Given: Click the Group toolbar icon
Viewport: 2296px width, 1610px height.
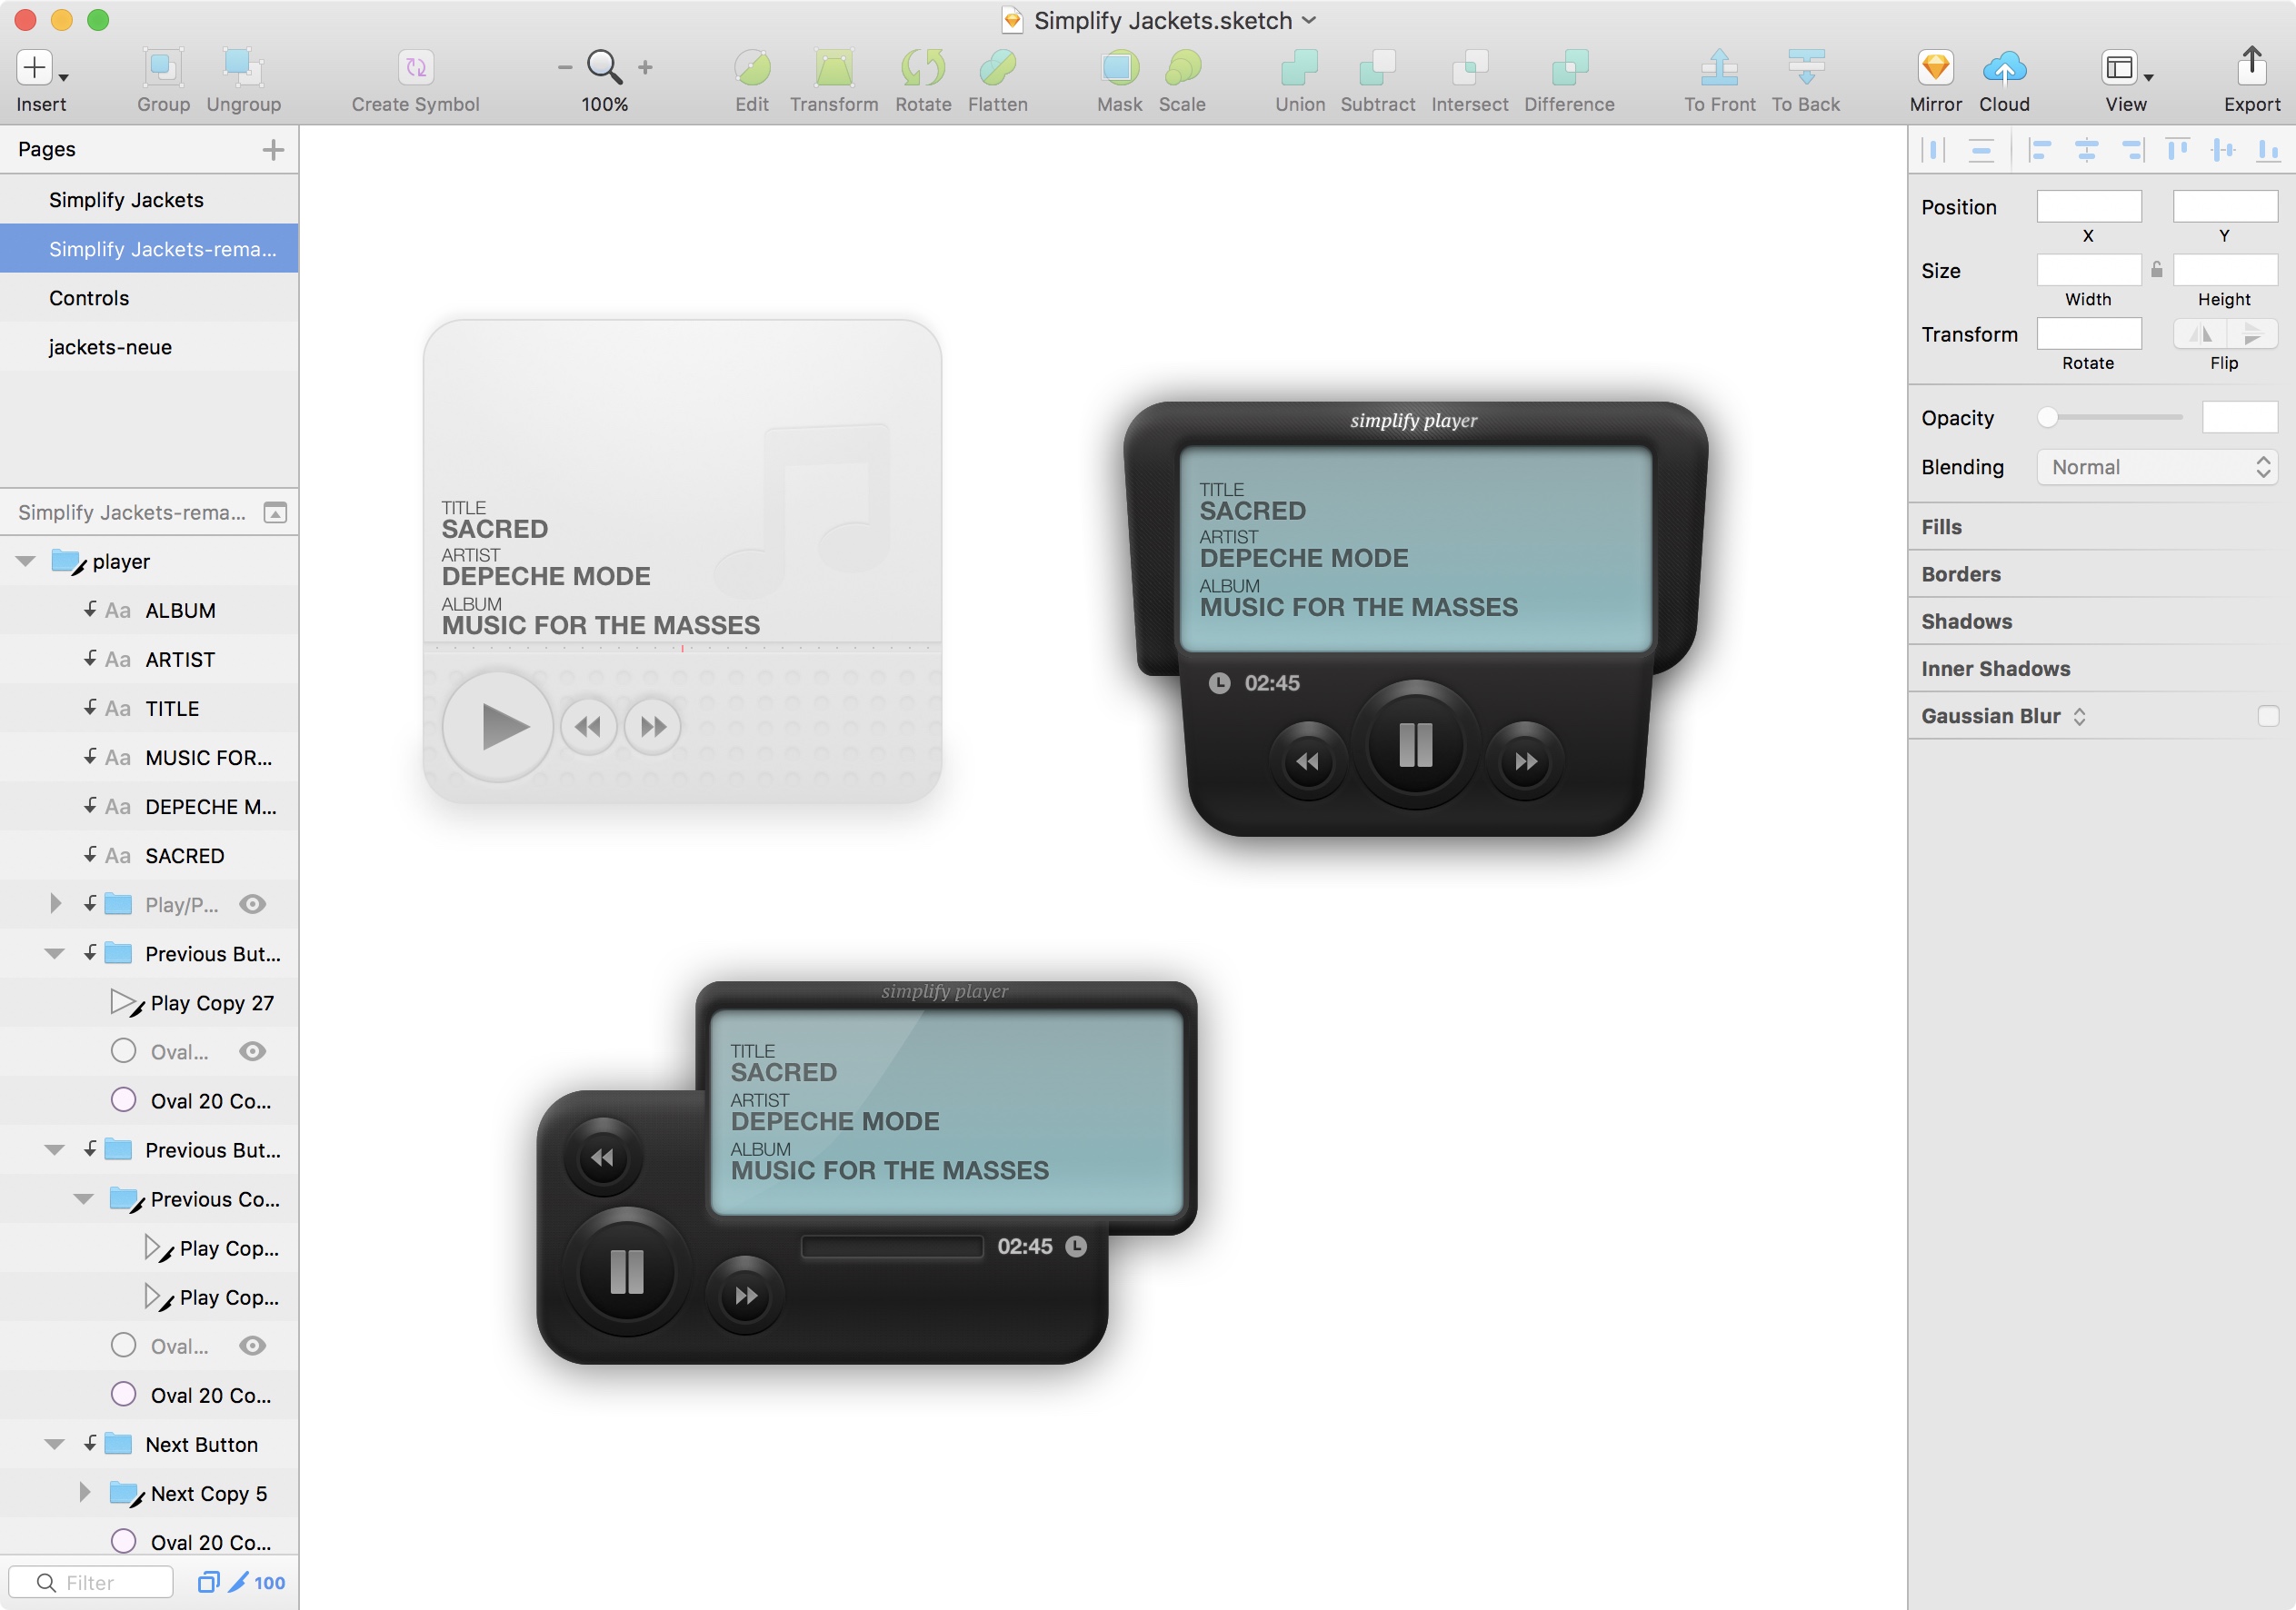Looking at the screenshot, I should pos(162,68).
